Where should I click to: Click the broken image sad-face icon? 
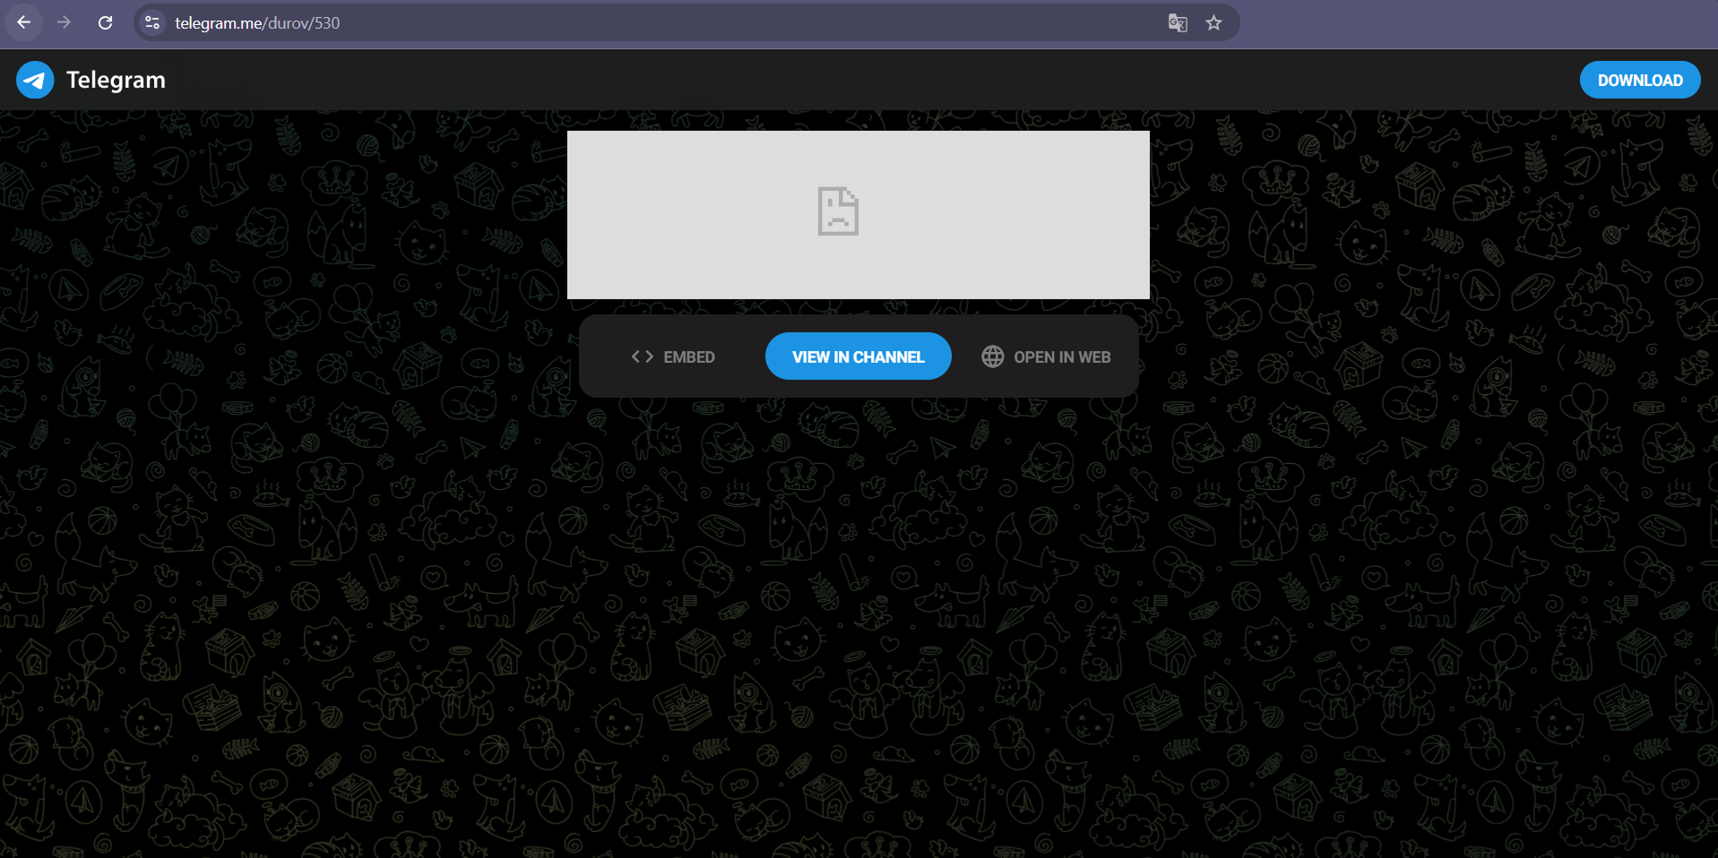coord(838,211)
